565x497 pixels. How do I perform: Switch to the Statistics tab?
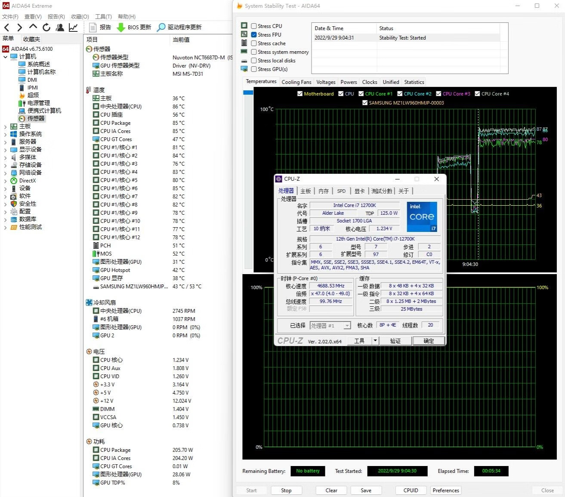pyautogui.click(x=414, y=82)
